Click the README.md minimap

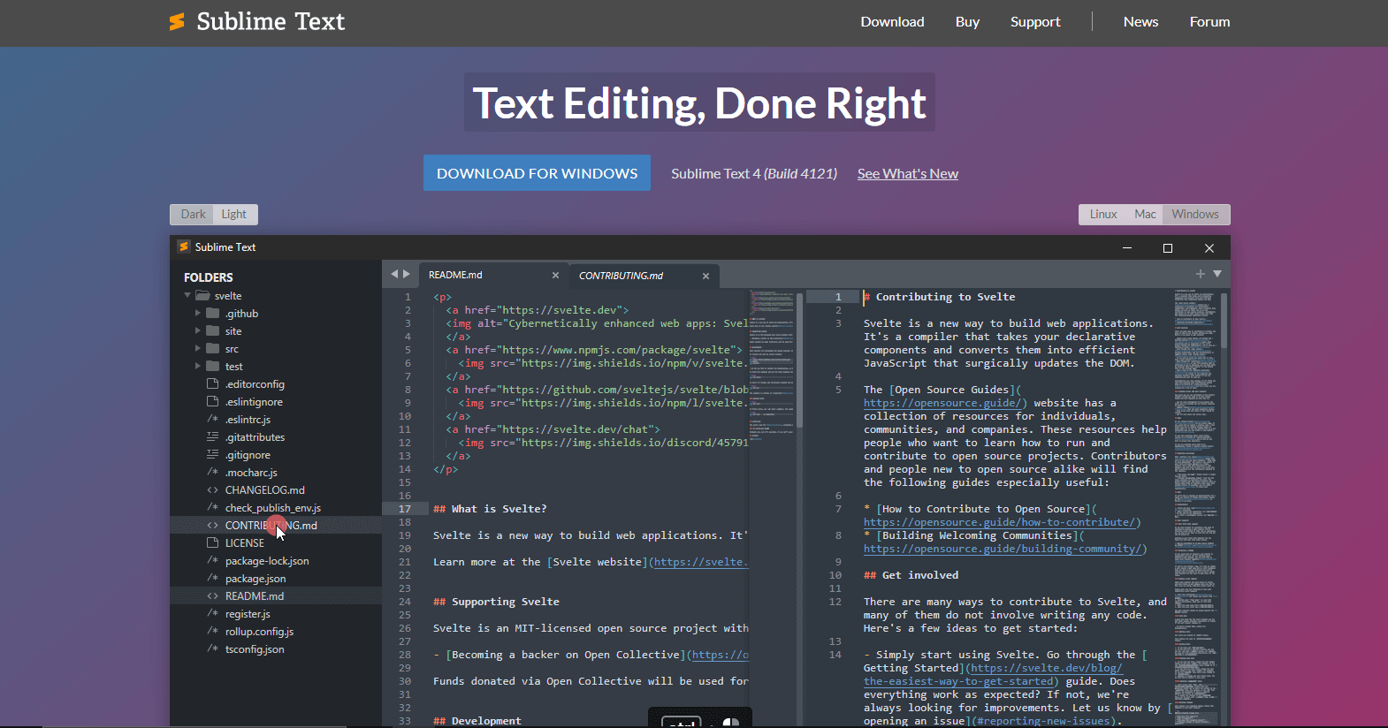click(x=772, y=367)
